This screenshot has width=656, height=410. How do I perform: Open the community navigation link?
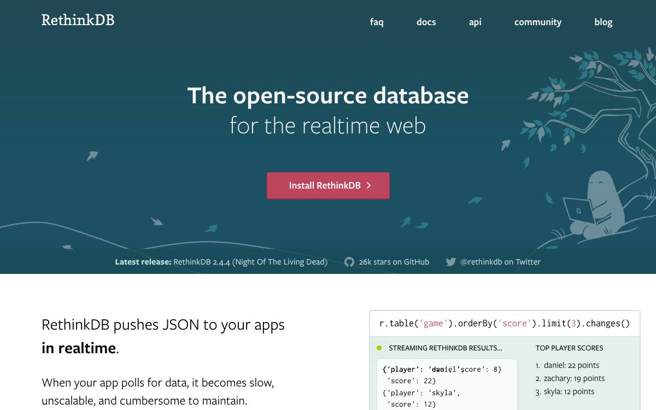pyautogui.click(x=538, y=22)
